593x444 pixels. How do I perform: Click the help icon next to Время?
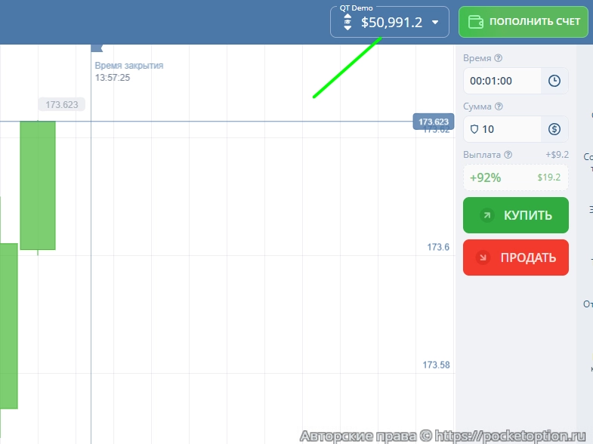pos(498,58)
